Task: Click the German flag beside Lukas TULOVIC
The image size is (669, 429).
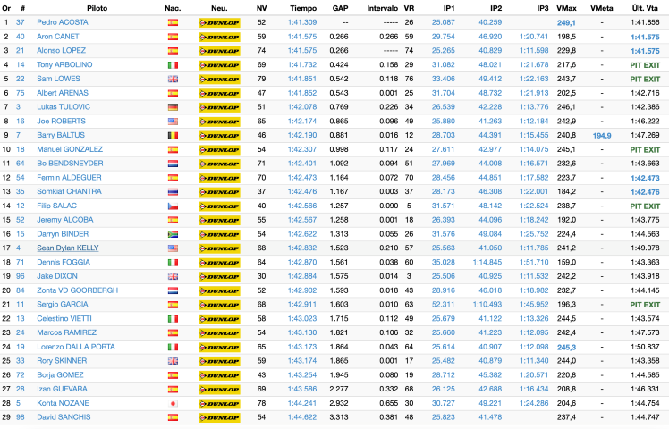Action: pos(173,107)
